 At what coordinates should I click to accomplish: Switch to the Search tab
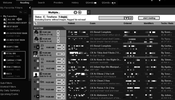point(41,3)
